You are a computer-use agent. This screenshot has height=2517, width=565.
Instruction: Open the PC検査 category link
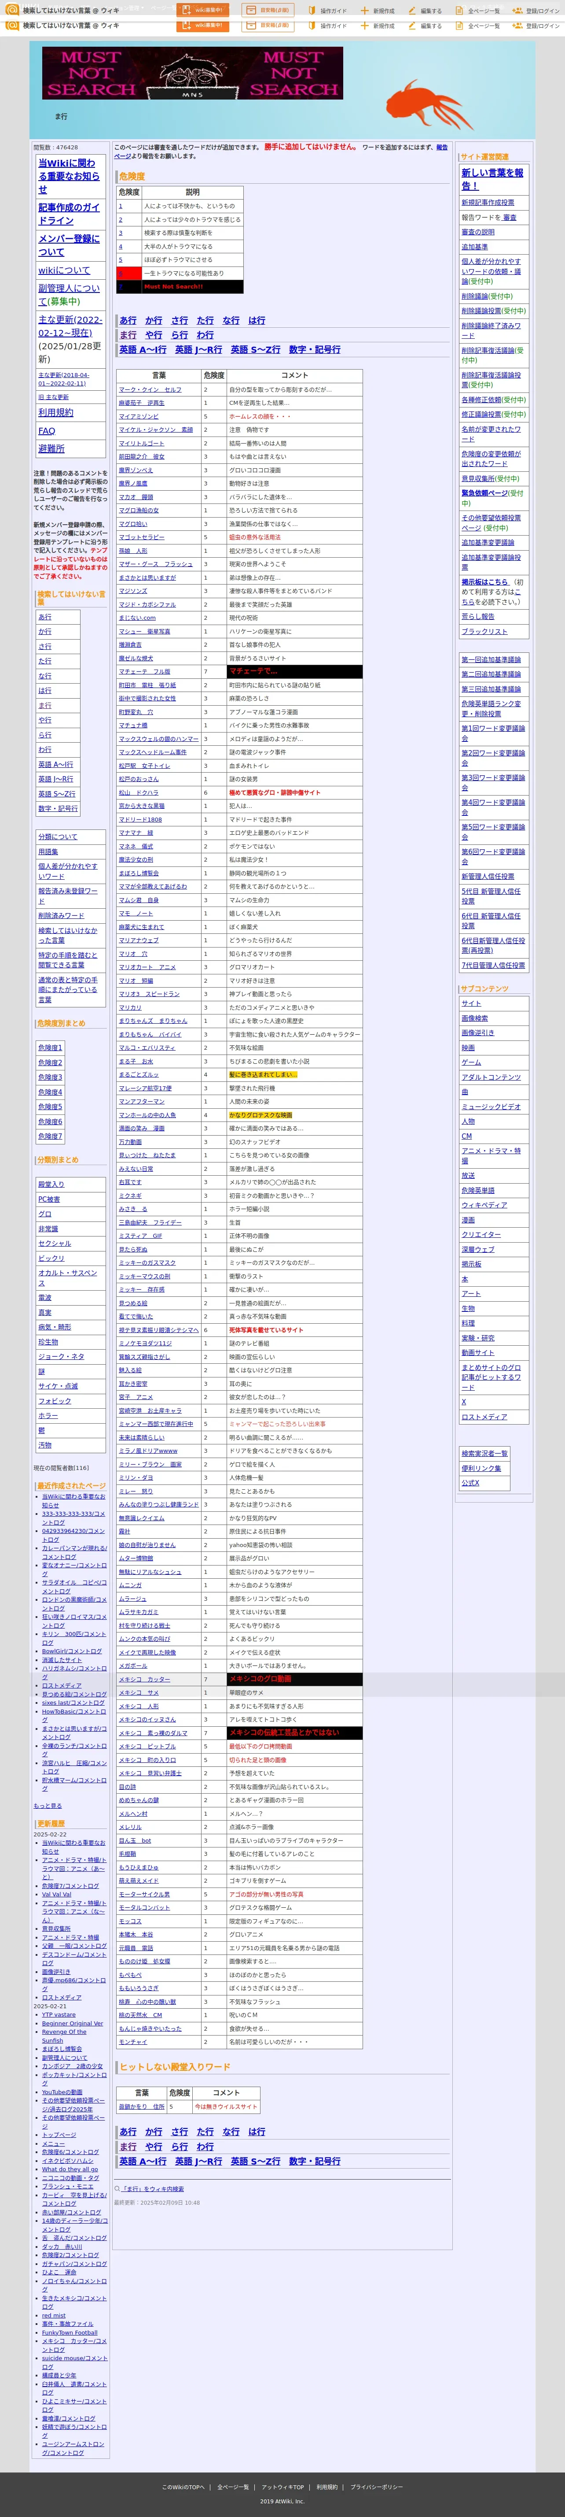click(x=49, y=1199)
